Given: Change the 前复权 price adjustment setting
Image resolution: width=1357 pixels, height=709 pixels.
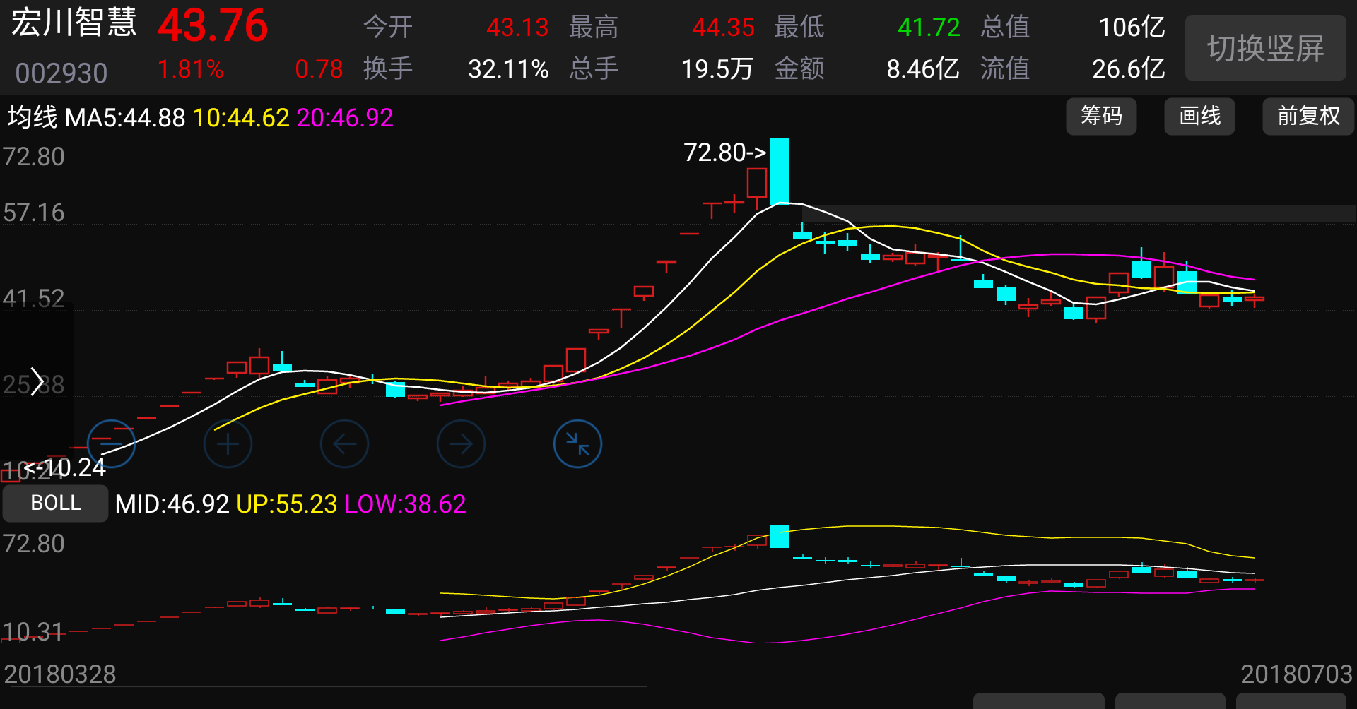Looking at the screenshot, I should point(1308,116).
